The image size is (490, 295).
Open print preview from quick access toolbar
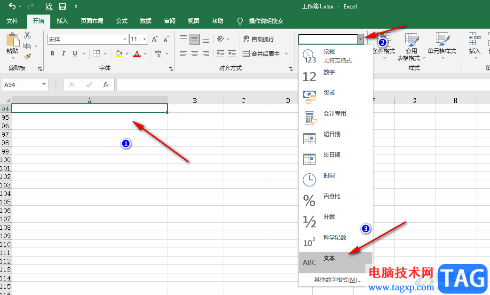pos(49,6)
